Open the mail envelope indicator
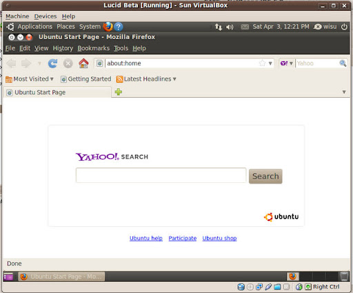Viewport: 353px width, 293px height. coord(245,27)
